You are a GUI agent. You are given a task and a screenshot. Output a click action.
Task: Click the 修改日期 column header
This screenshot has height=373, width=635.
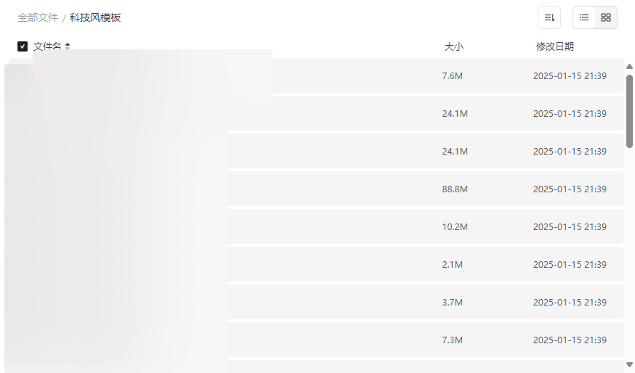coord(554,46)
